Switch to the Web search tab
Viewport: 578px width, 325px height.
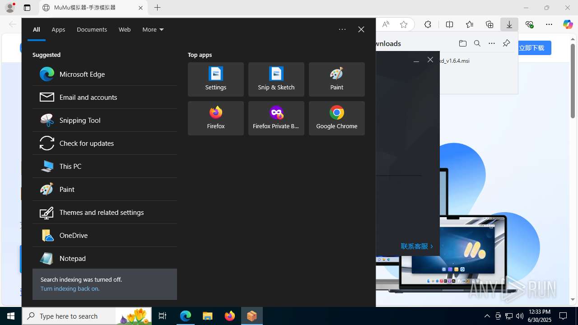125,29
